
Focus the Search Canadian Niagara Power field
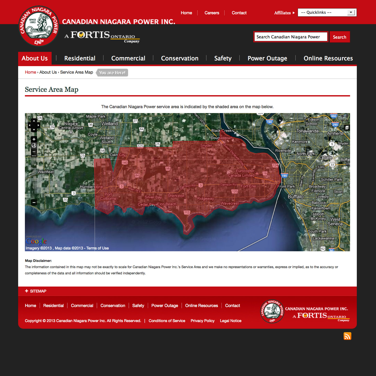(x=291, y=37)
